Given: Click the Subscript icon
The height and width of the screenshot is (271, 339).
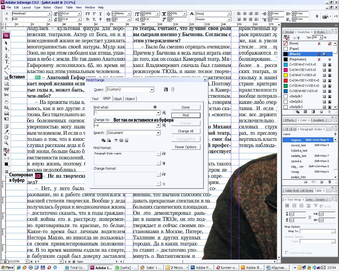Looking at the screenshot, I should click(94, 19).
